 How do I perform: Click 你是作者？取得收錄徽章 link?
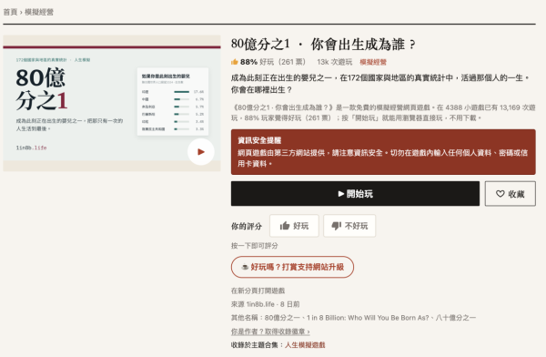coord(270,331)
